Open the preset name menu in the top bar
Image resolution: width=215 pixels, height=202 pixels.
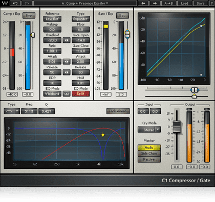tap(85, 3)
